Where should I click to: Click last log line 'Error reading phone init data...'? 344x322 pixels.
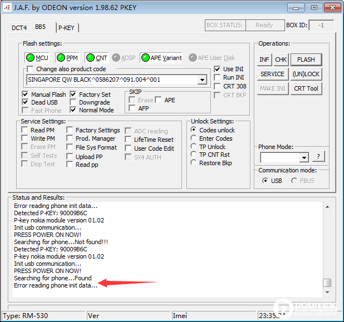(56, 285)
